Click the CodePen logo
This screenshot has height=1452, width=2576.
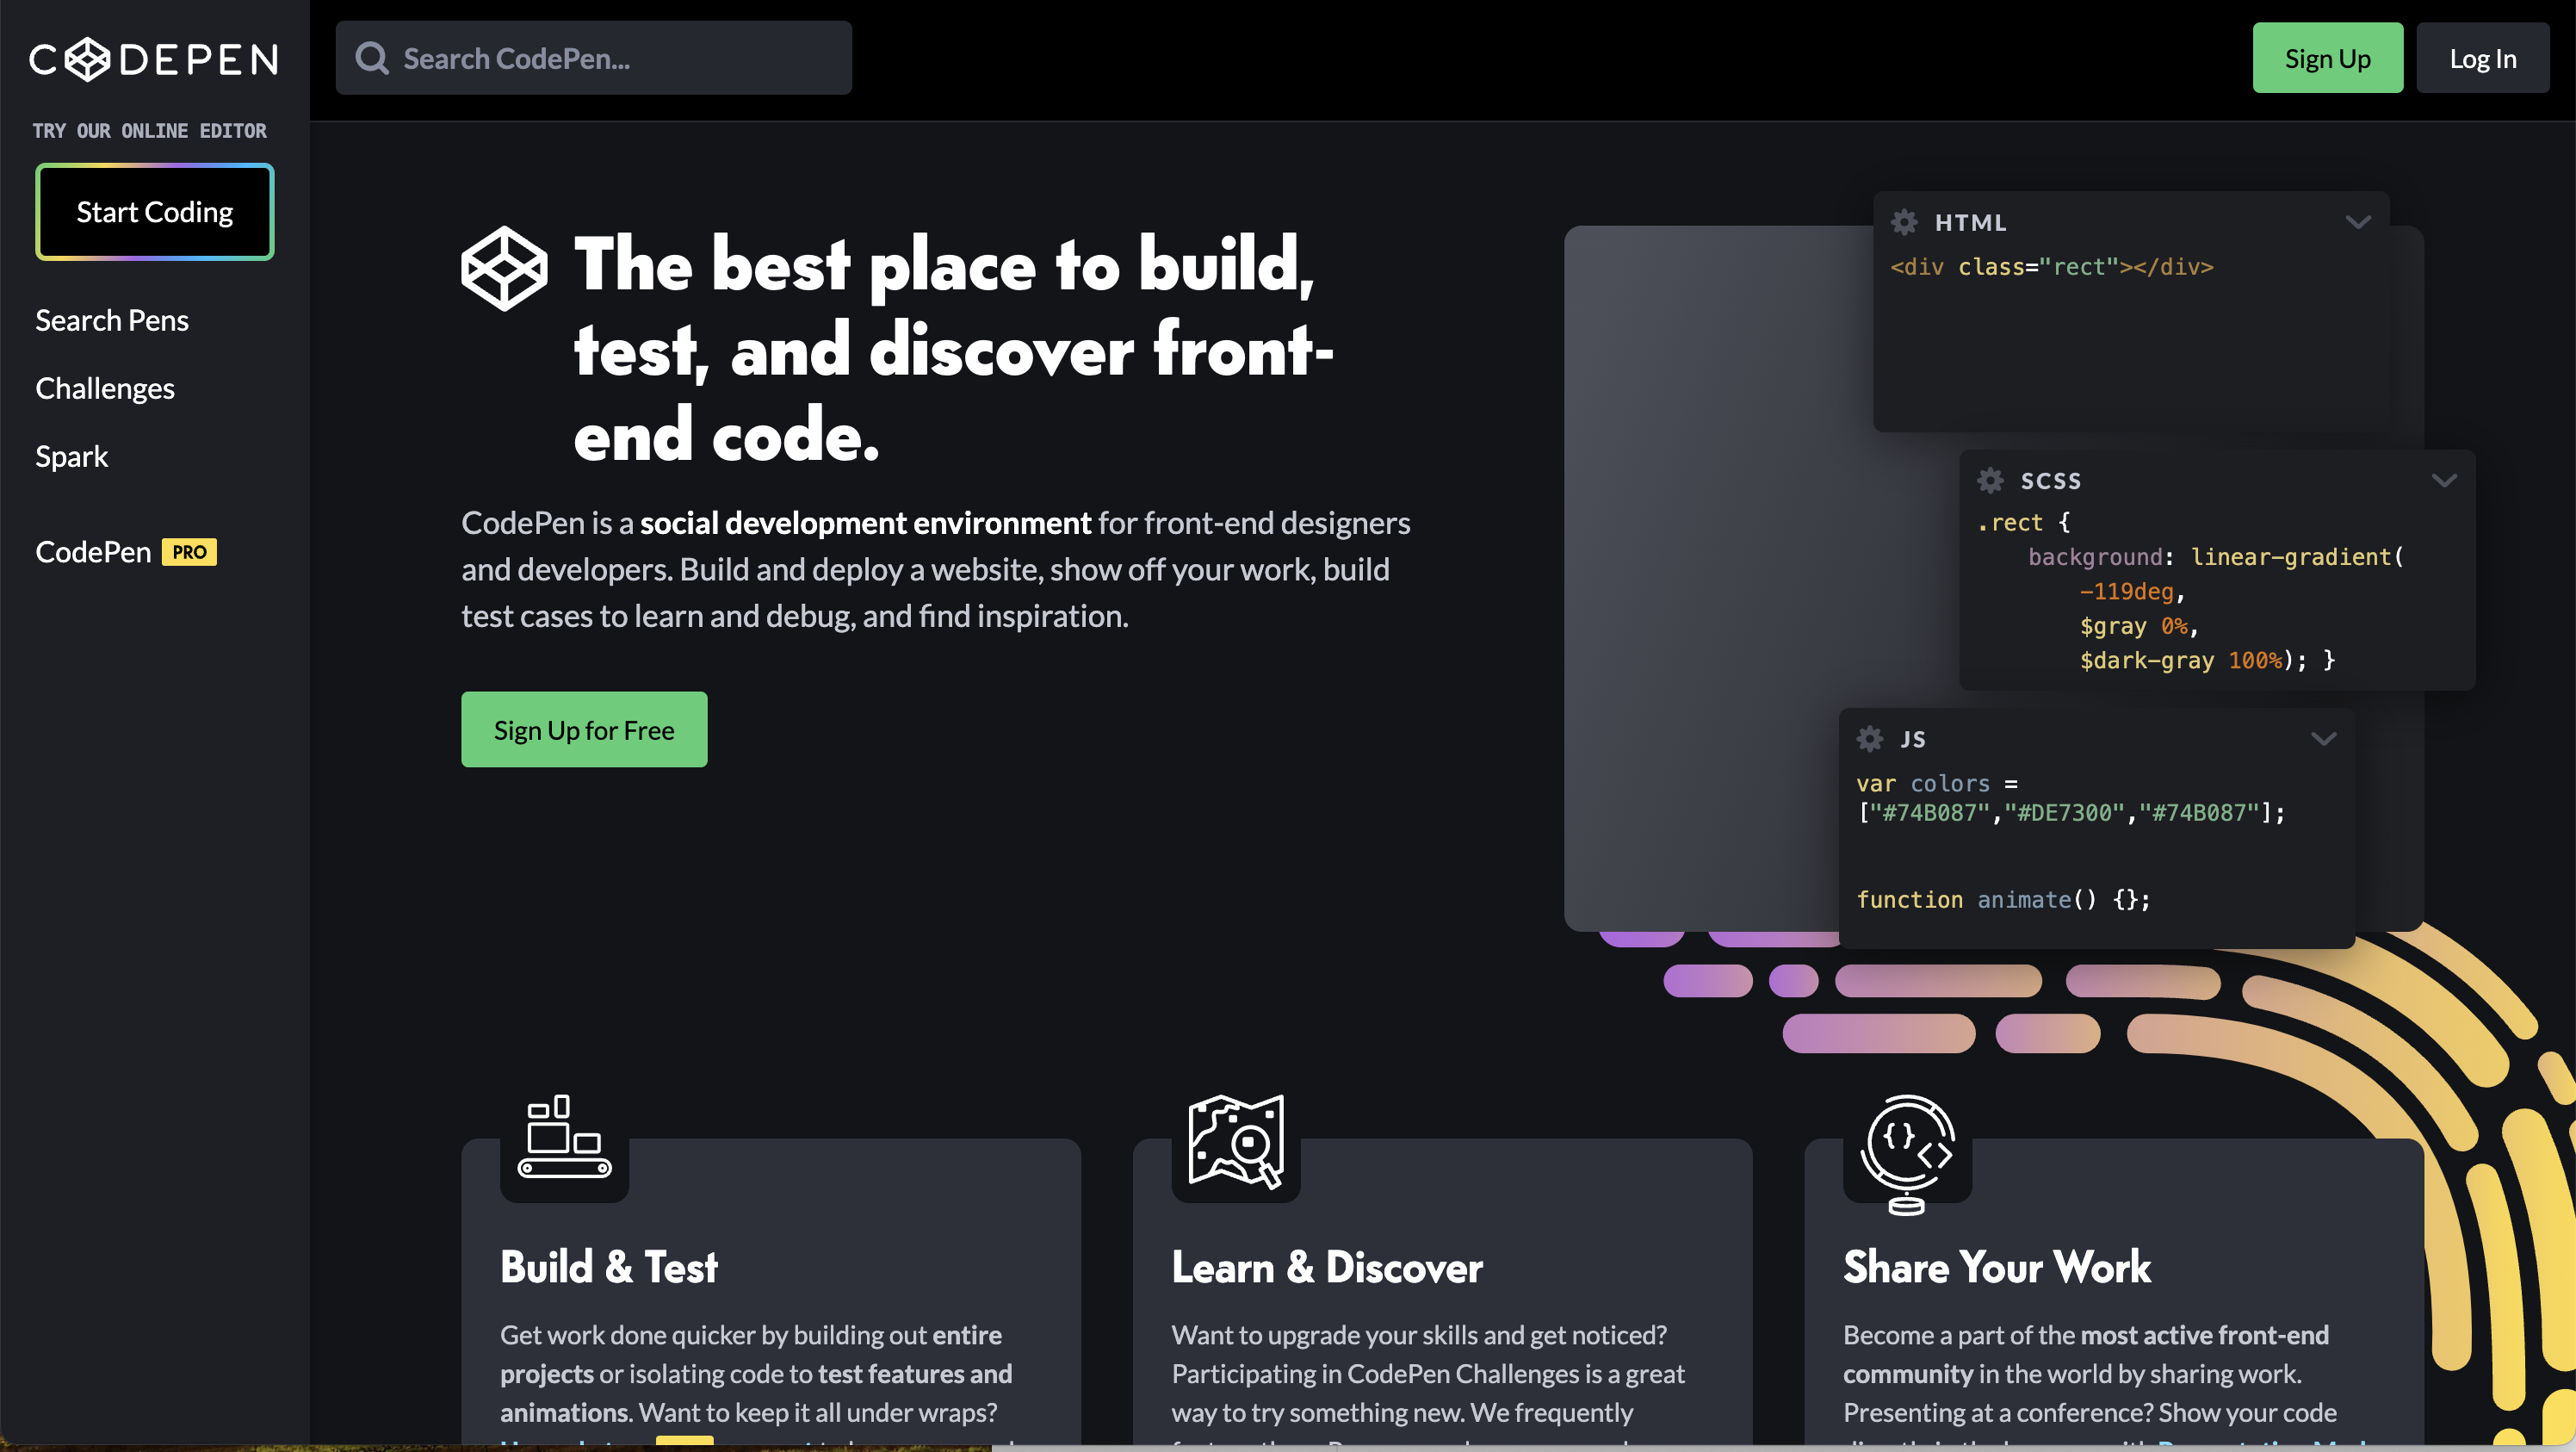154,58
